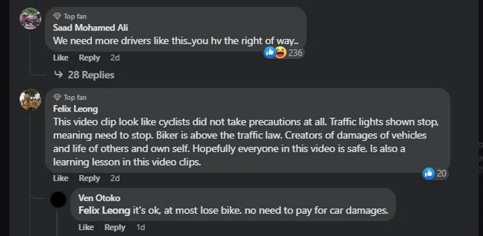Reply to Saad Mohamed Ali's comment
The width and height of the screenshot is (483, 236).
click(x=90, y=58)
